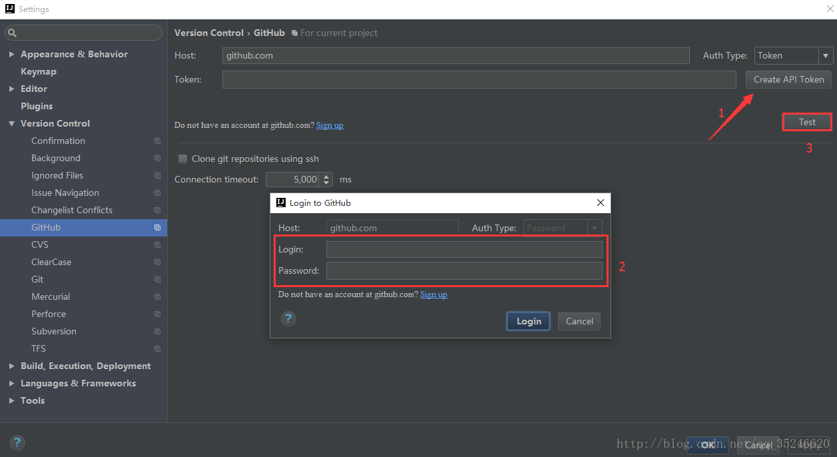Image resolution: width=837 pixels, height=457 pixels.
Task: Click project-level icon next to Issue Navigation
Action: coord(157,193)
